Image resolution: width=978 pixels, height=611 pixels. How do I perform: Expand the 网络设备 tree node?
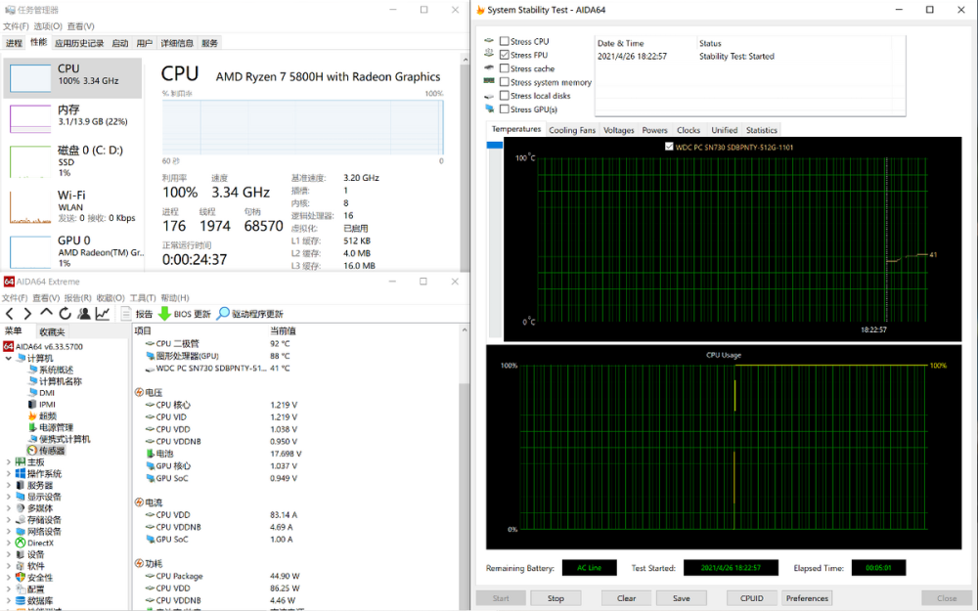(x=8, y=531)
